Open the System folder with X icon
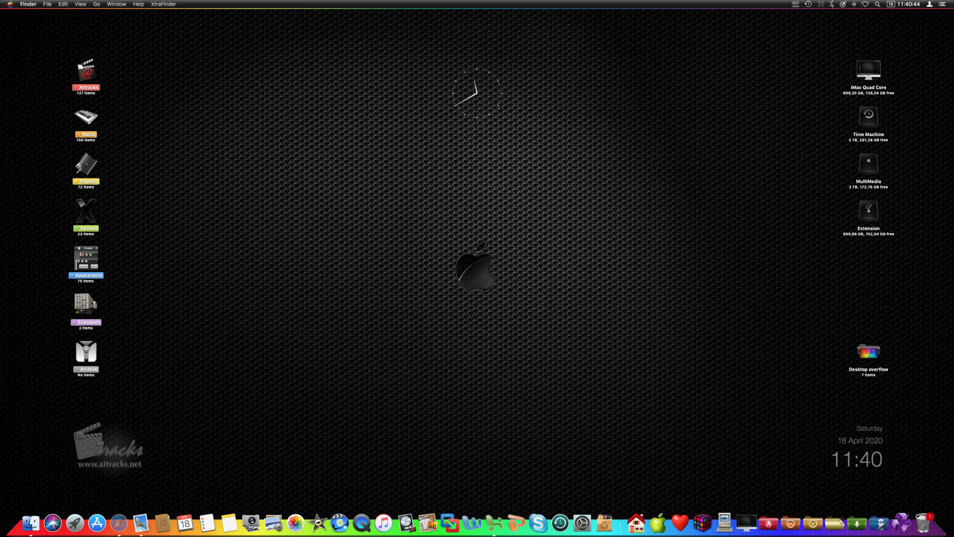 click(x=86, y=211)
